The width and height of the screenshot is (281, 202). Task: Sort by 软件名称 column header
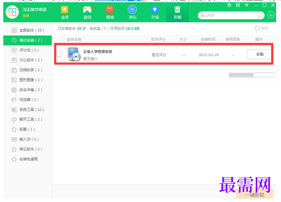point(74,40)
